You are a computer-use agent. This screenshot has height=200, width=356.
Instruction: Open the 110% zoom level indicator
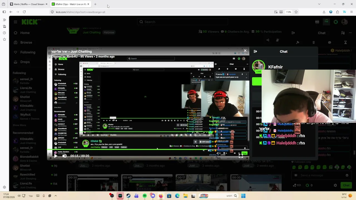click(288, 12)
